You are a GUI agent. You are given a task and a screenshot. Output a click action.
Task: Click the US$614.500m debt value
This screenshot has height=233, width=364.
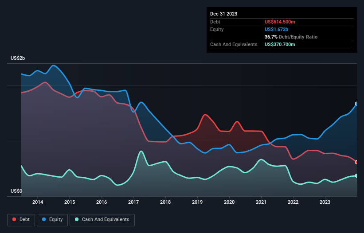[280, 22]
